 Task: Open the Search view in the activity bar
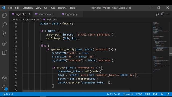[5, 25]
